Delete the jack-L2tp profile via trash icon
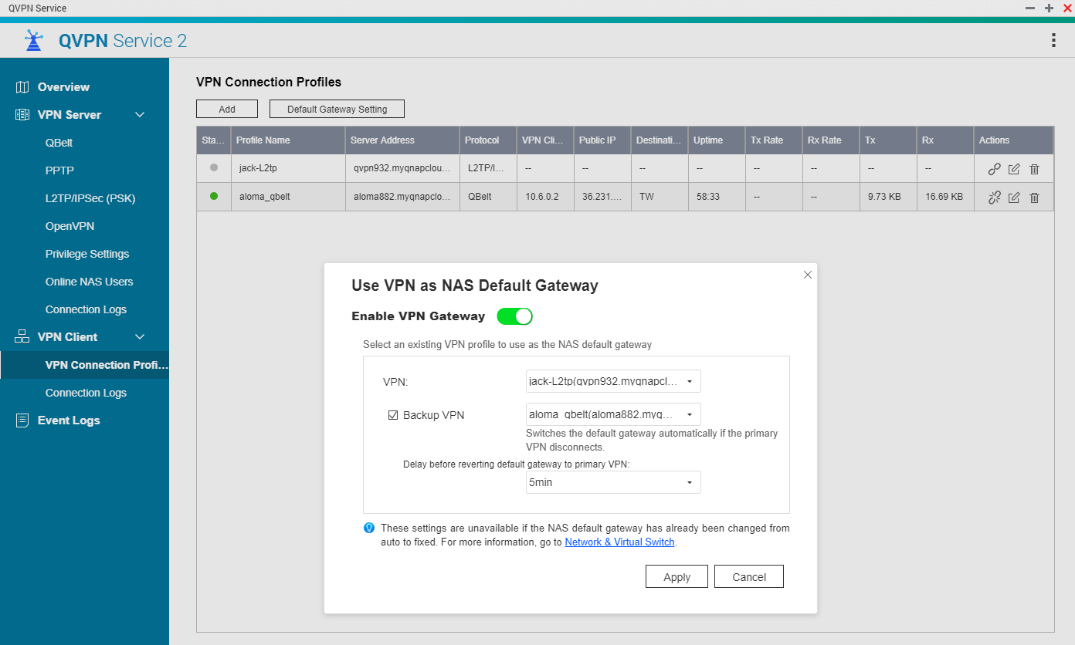1075x645 pixels. click(x=1035, y=169)
